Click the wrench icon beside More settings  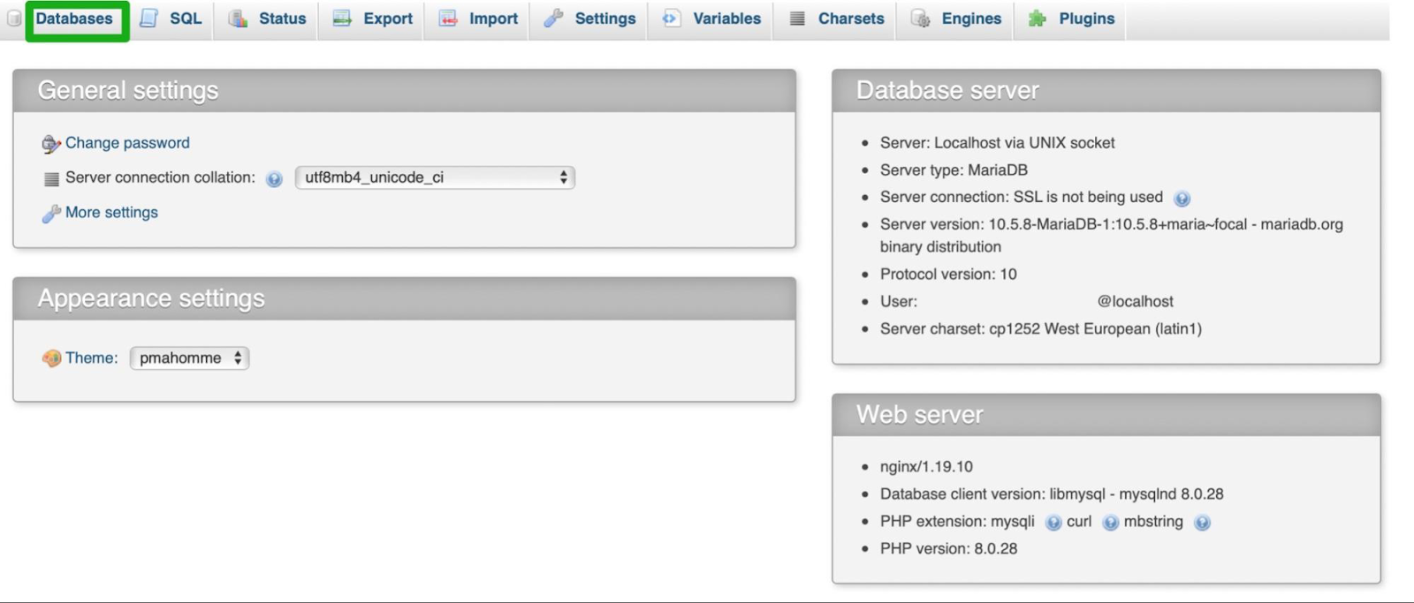51,214
